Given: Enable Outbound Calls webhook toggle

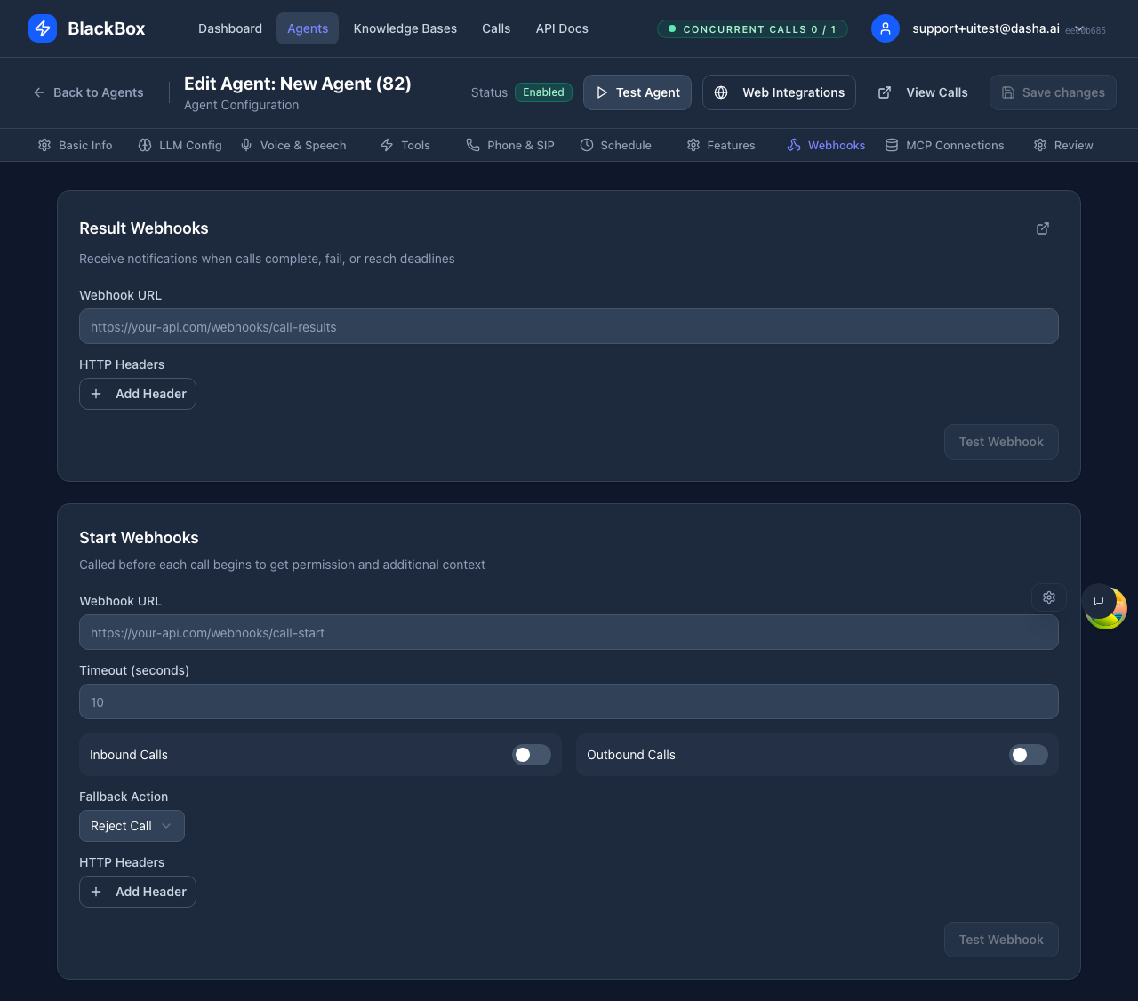Looking at the screenshot, I should pos(1028,755).
